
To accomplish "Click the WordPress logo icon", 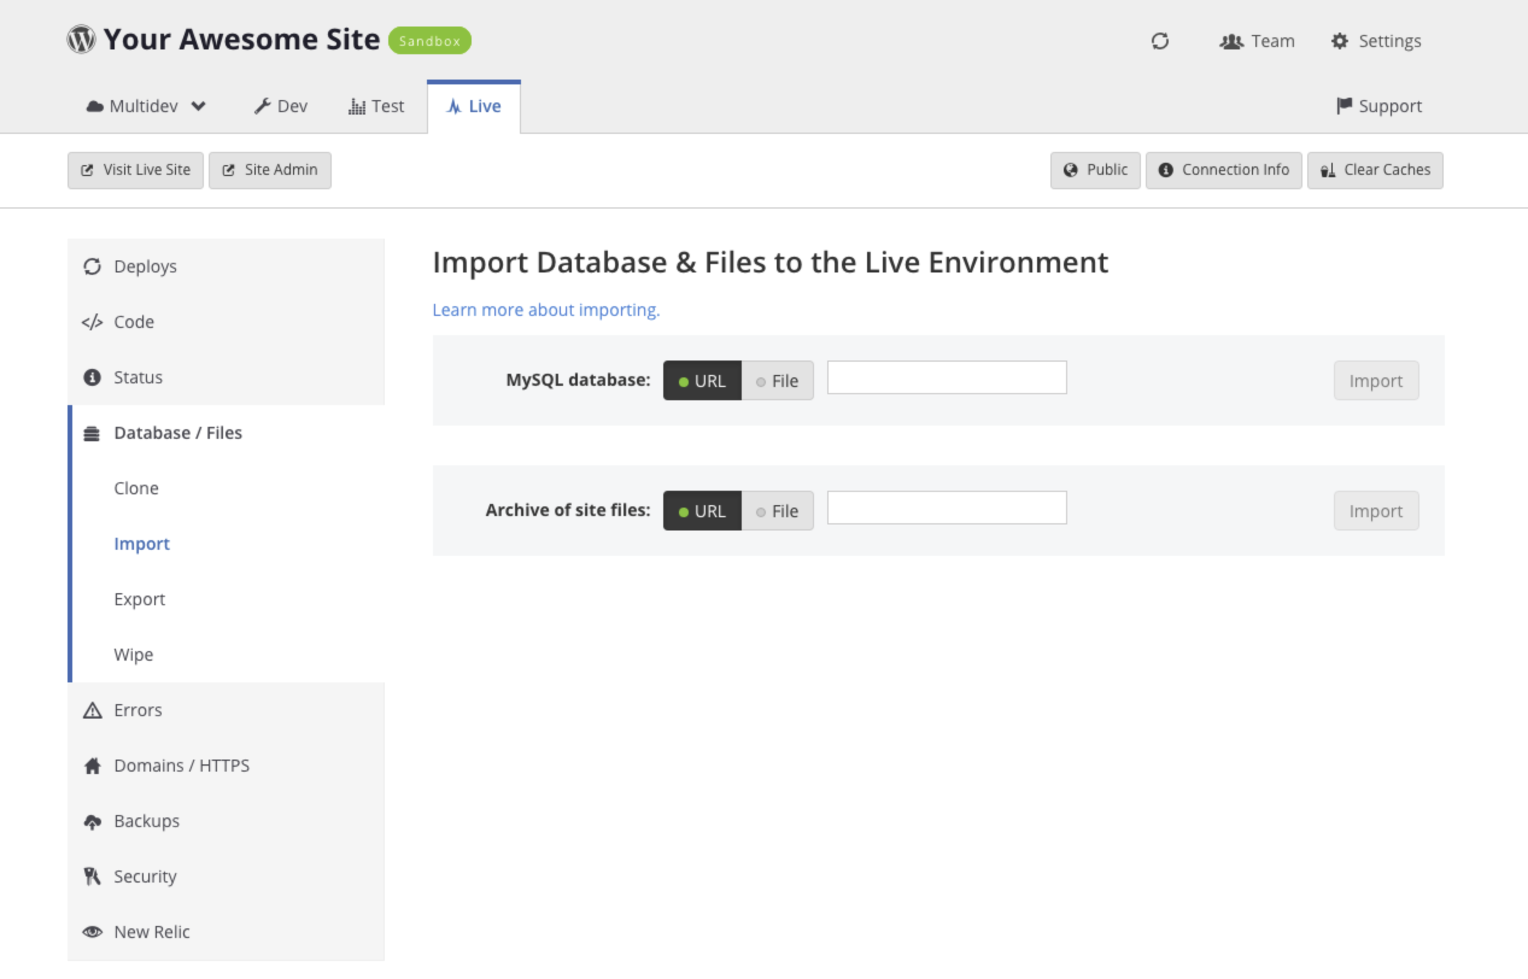I will click(x=81, y=39).
